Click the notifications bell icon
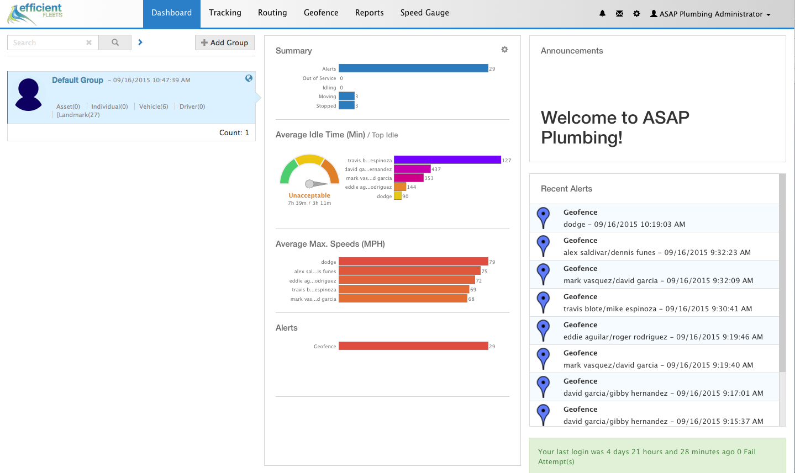The image size is (795, 473). point(602,14)
